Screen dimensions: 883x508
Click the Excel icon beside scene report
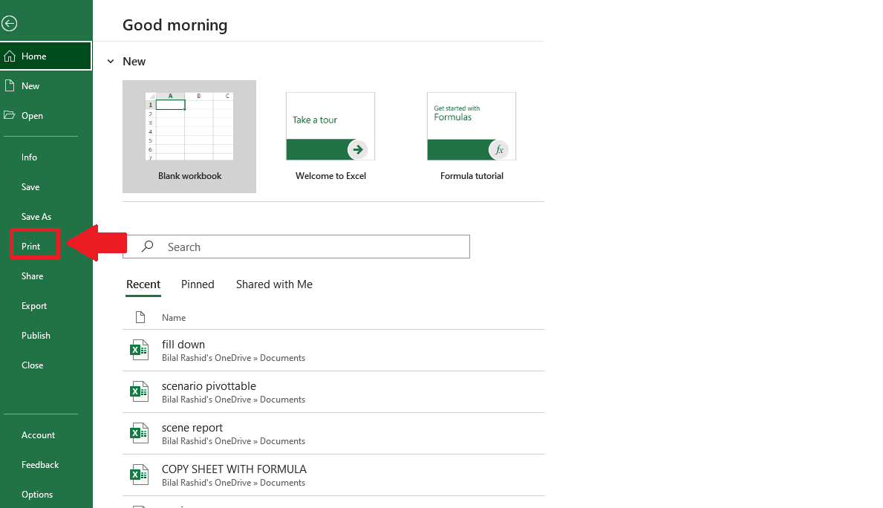coord(140,433)
